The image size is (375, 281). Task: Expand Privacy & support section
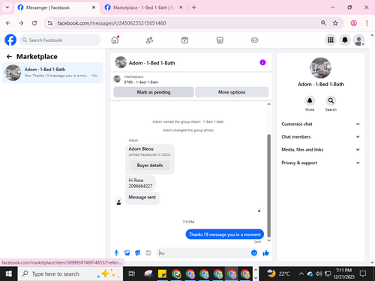tap(321, 163)
